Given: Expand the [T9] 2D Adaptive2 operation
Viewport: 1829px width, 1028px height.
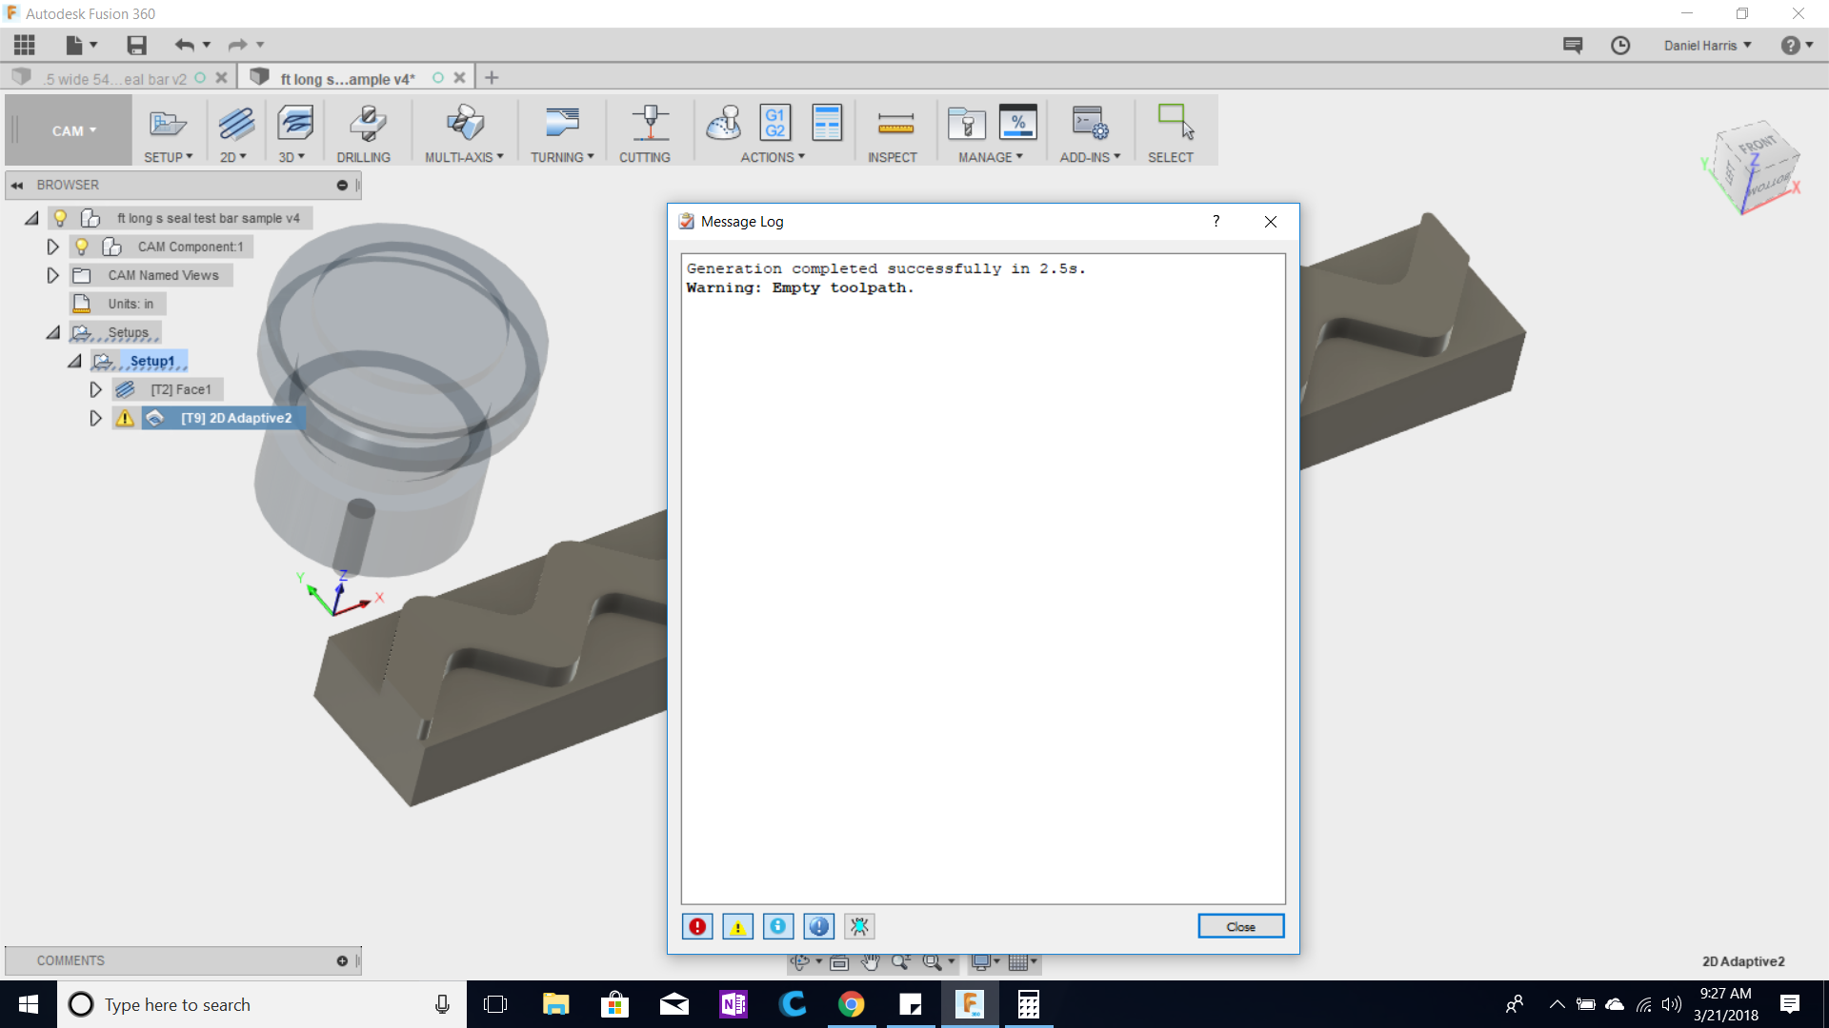Looking at the screenshot, I should (x=95, y=418).
